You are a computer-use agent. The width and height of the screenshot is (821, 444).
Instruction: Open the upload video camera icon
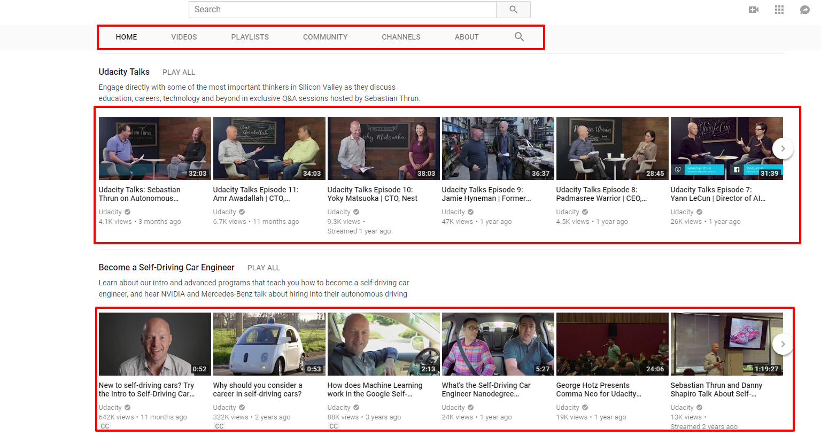click(x=754, y=10)
